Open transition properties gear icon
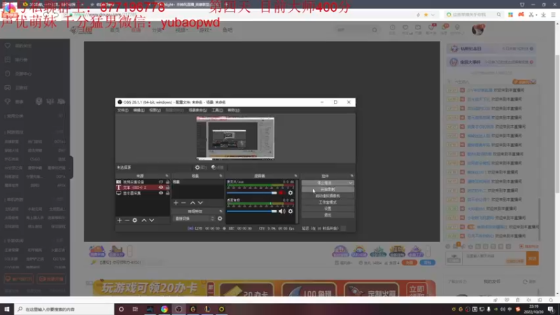 click(x=220, y=218)
